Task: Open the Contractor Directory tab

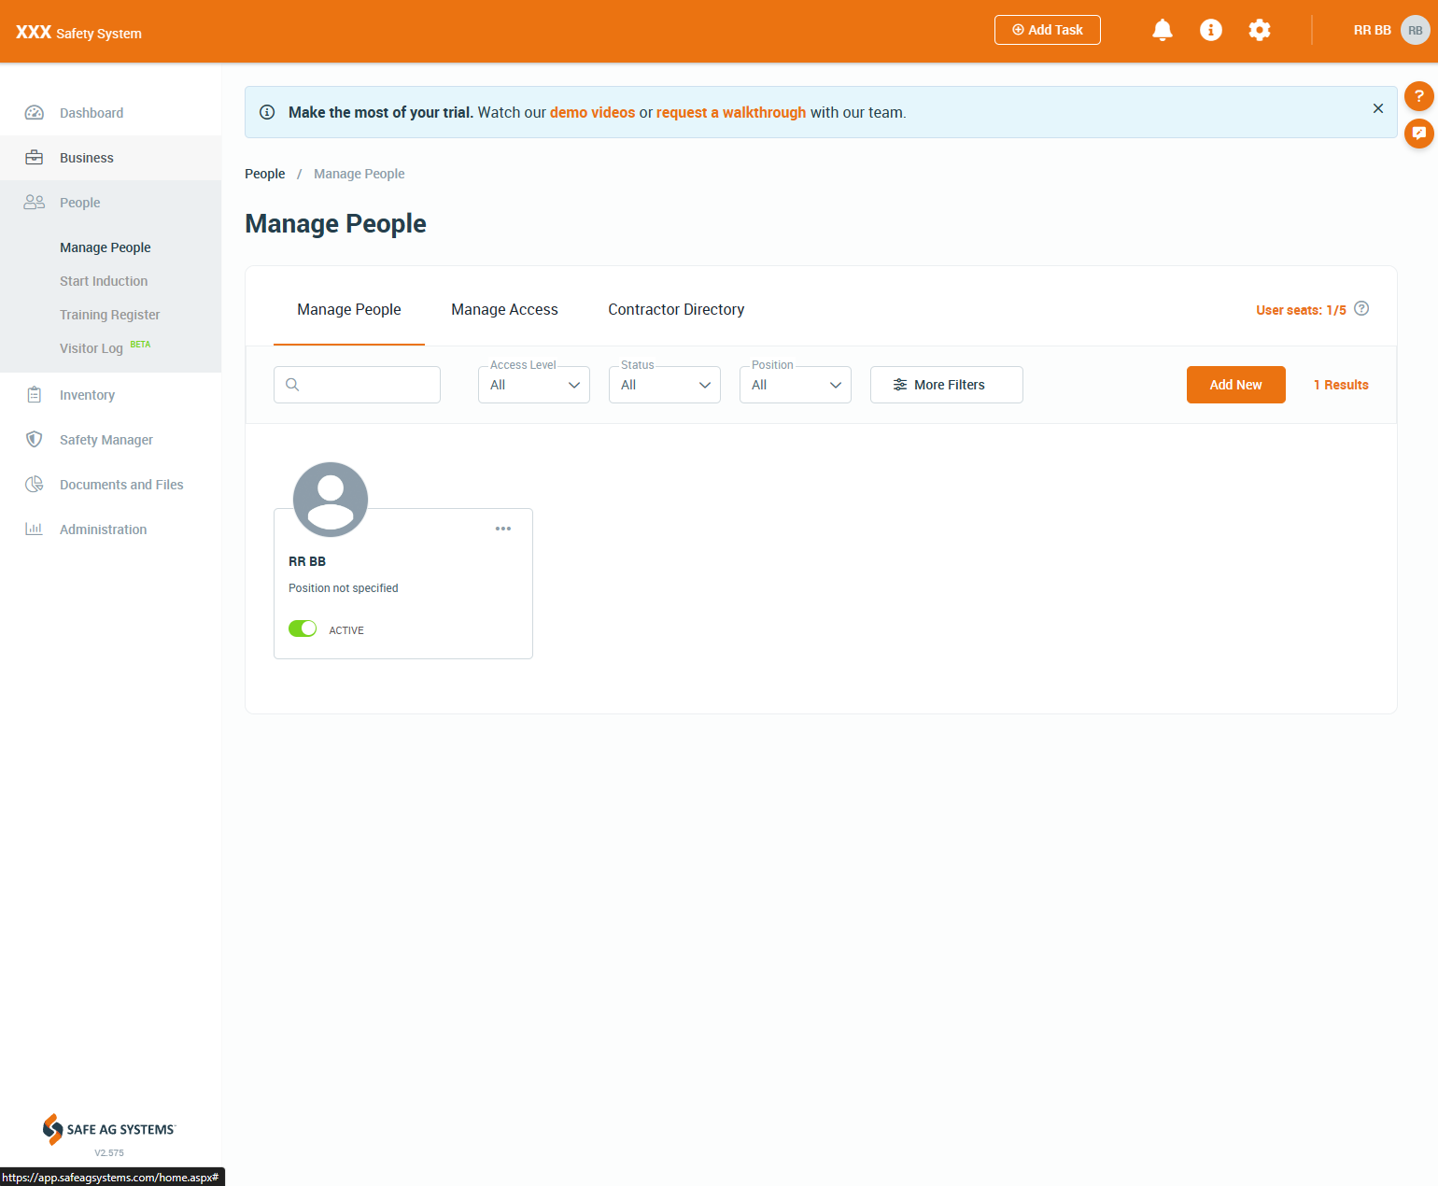Action: [x=676, y=309]
